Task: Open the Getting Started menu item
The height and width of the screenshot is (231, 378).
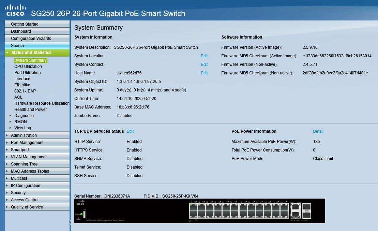Action: point(37,24)
